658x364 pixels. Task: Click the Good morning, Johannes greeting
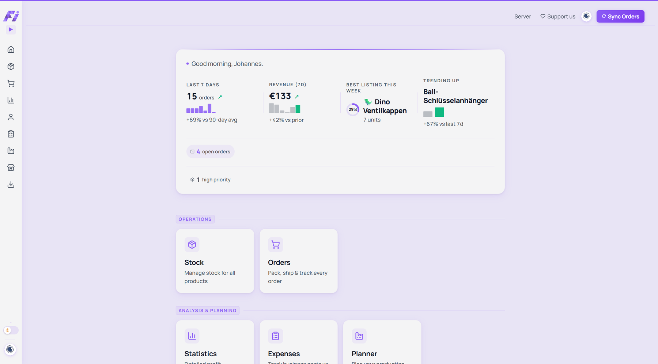tap(227, 64)
